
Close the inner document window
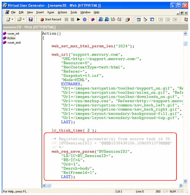(186, 13)
